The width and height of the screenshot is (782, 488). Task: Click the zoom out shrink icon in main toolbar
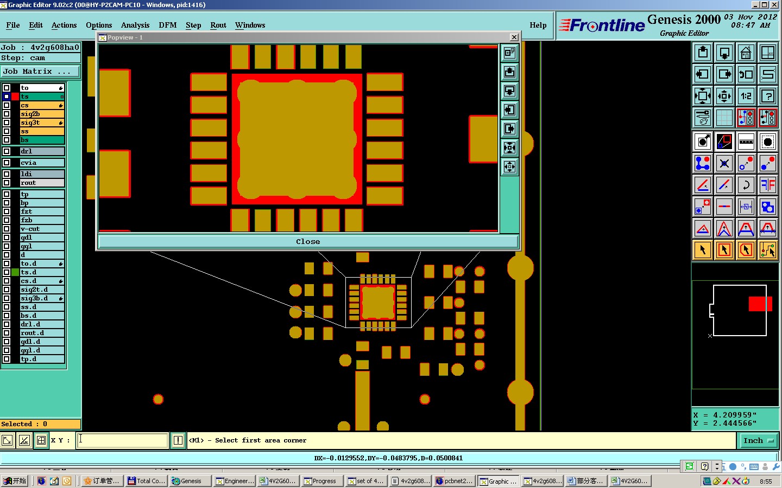coord(724,96)
